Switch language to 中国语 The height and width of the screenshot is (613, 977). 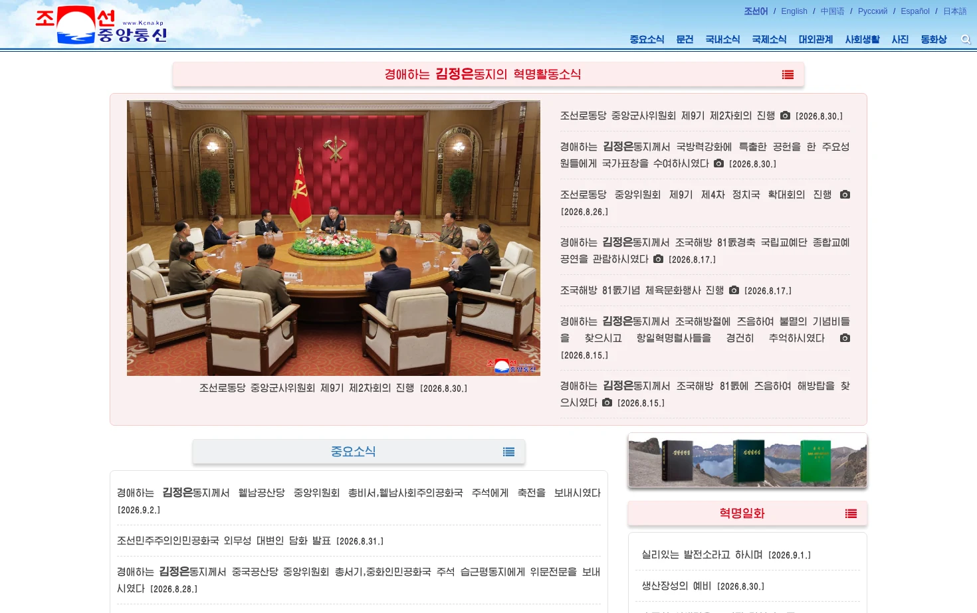pos(832,11)
